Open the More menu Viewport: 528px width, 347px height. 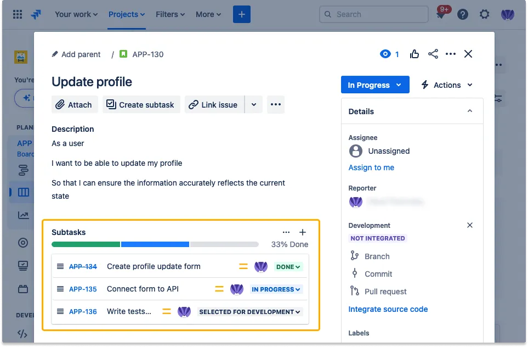click(x=208, y=14)
